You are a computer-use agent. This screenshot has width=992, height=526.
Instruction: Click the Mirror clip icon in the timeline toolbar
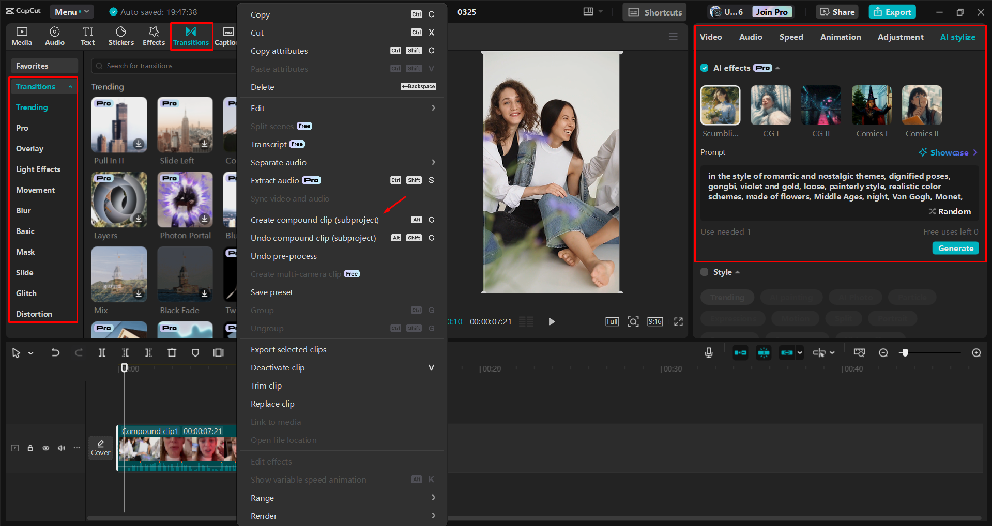point(218,352)
